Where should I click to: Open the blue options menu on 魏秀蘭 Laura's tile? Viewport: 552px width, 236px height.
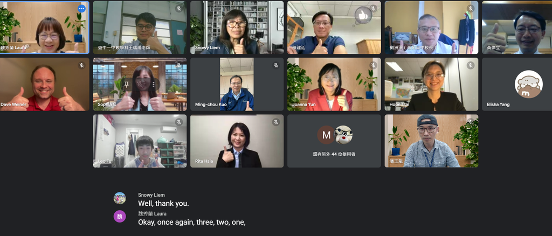click(82, 9)
